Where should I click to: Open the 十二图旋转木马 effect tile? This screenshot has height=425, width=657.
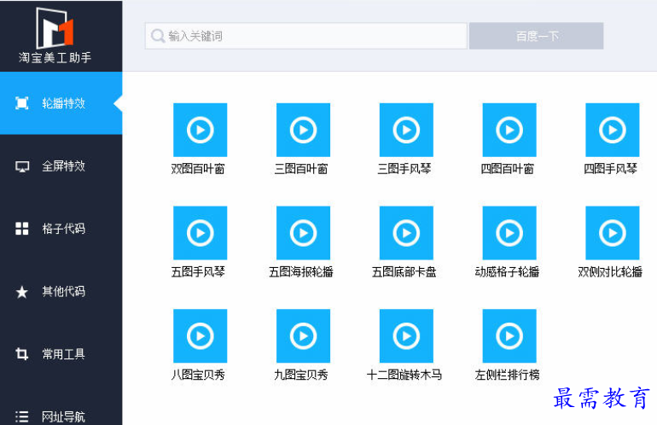(x=406, y=336)
